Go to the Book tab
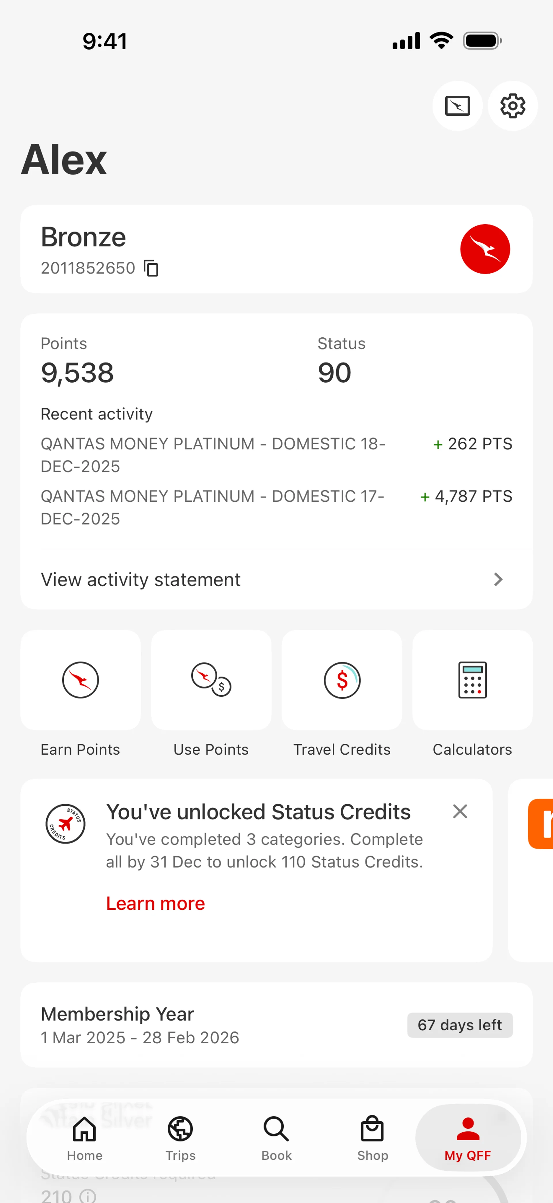553x1203 pixels. [x=276, y=1138]
